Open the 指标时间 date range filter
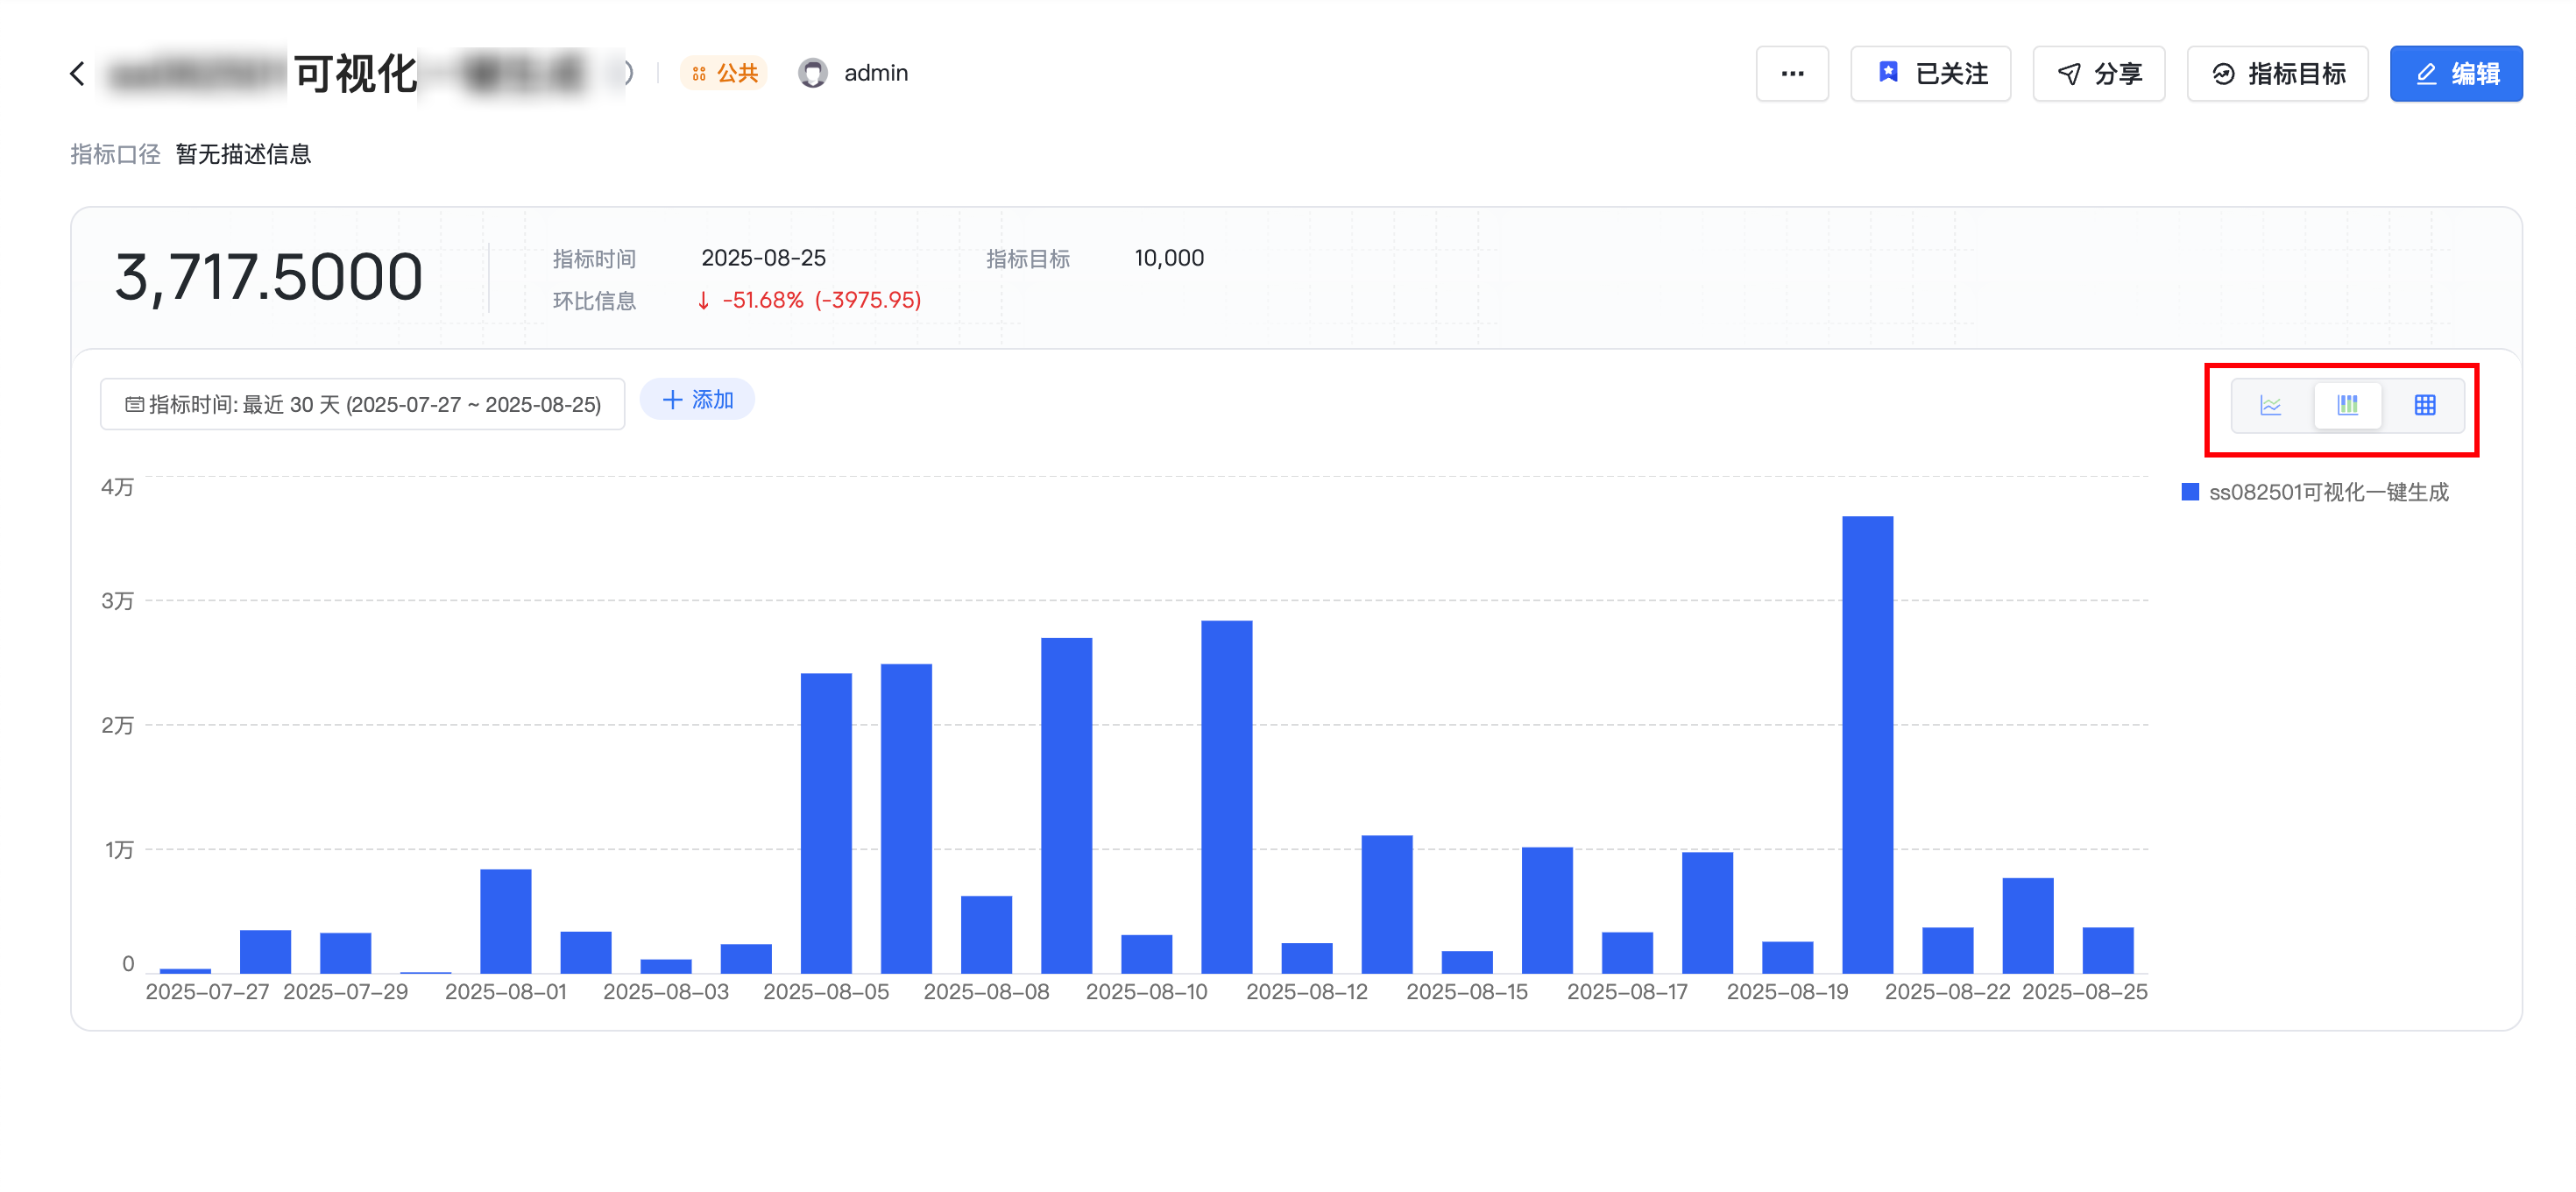The height and width of the screenshot is (1192, 2576). [362, 404]
